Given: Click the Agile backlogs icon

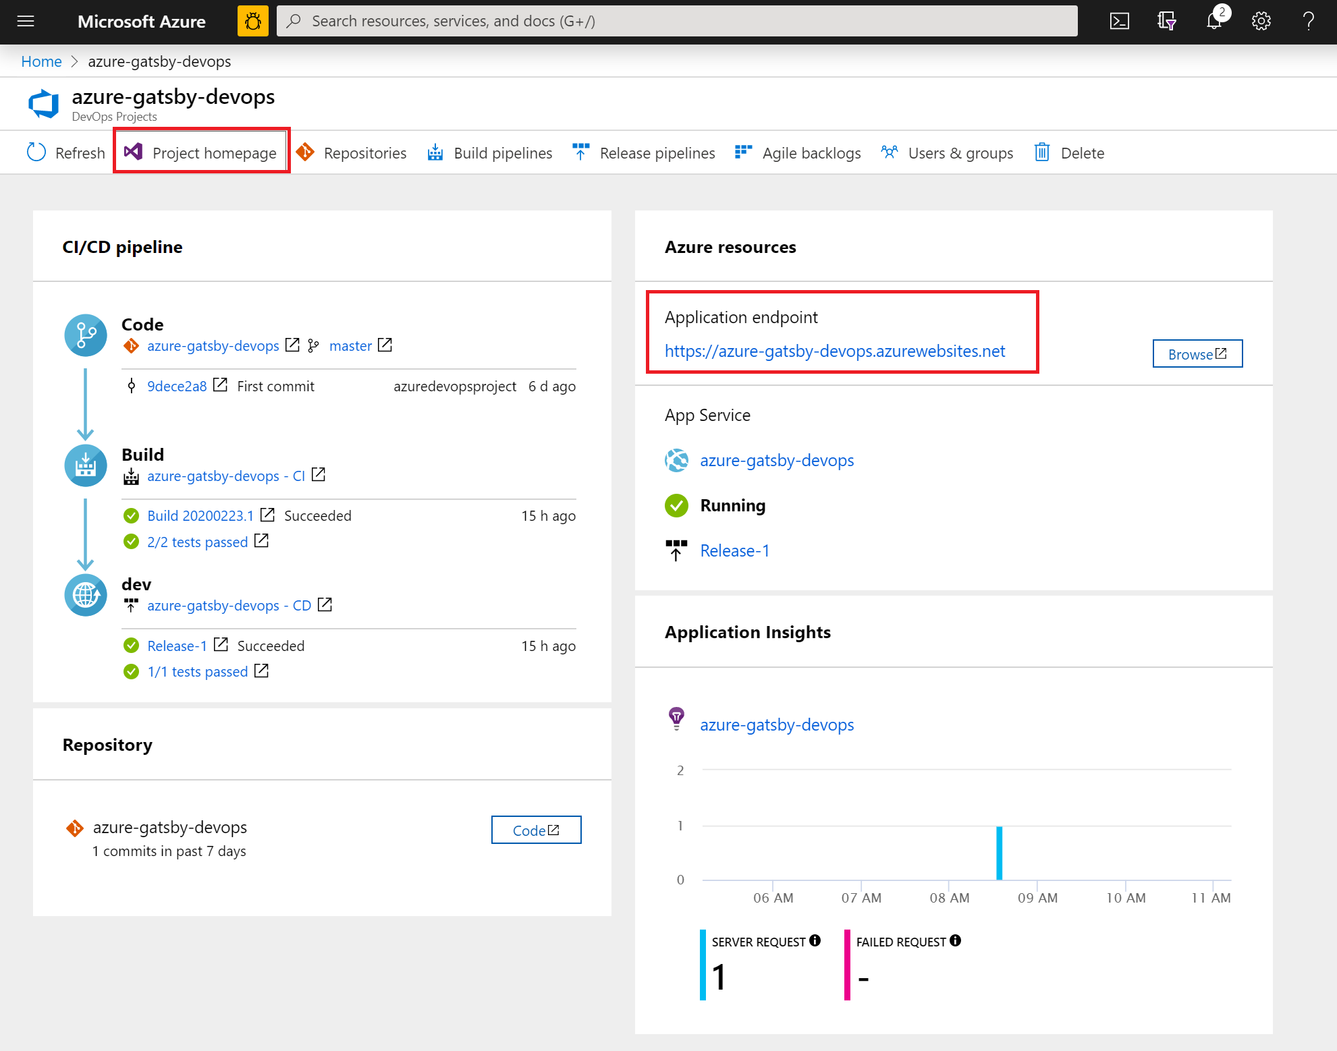Looking at the screenshot, I should (x=742, y=152).
